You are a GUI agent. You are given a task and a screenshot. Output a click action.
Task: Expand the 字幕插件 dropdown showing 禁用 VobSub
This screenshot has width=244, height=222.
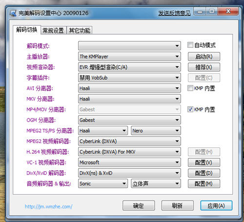[x=129, y=78]
